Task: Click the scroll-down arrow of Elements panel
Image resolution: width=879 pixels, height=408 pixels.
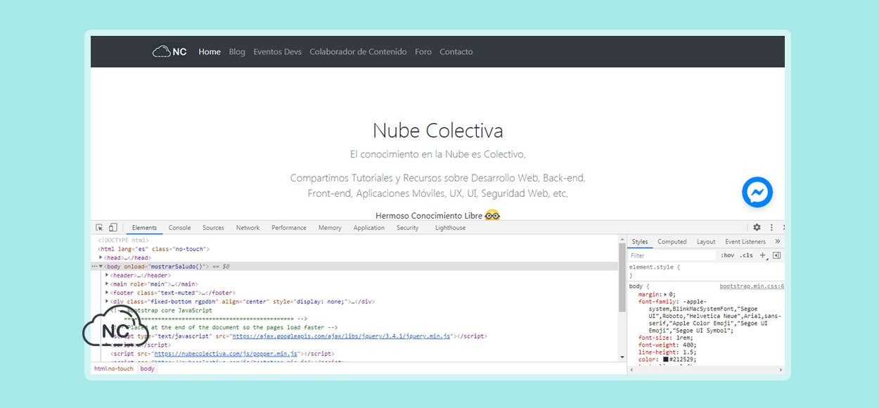Action: click(x=622, y=357)
